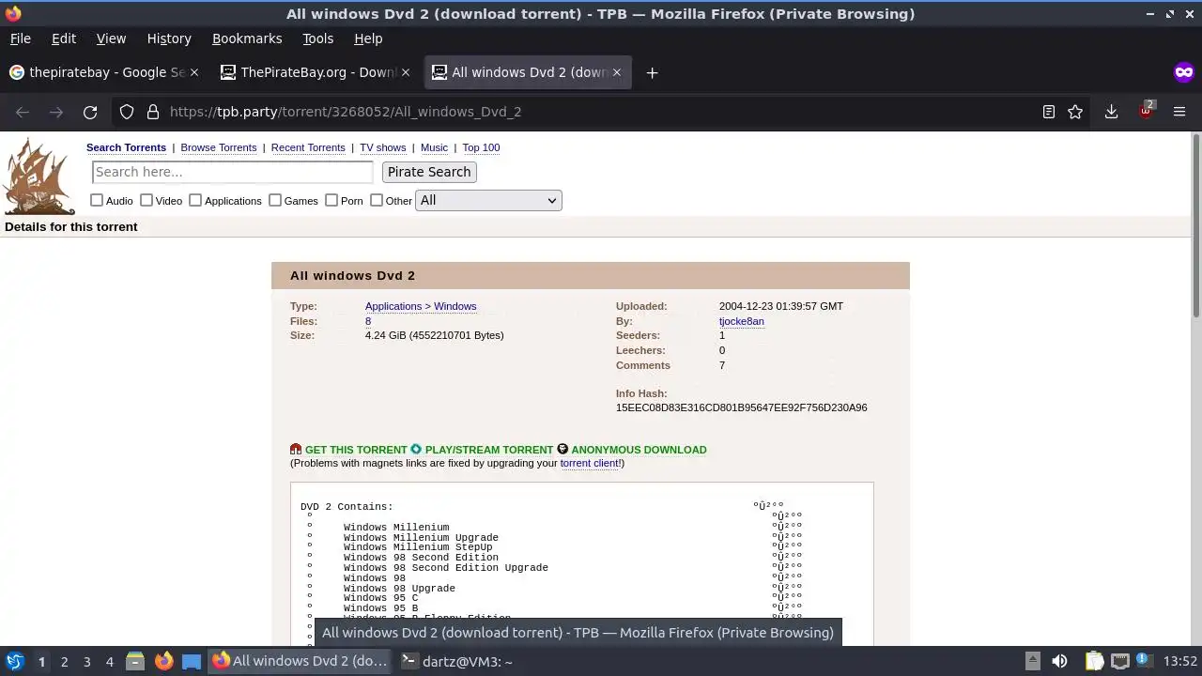1202x676 pixels.
Task: Open the Top 100 link
Action: 481,147
